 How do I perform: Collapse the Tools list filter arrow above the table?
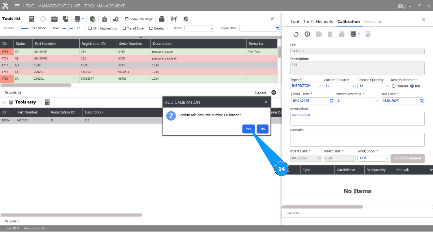[x=141, y=37]
